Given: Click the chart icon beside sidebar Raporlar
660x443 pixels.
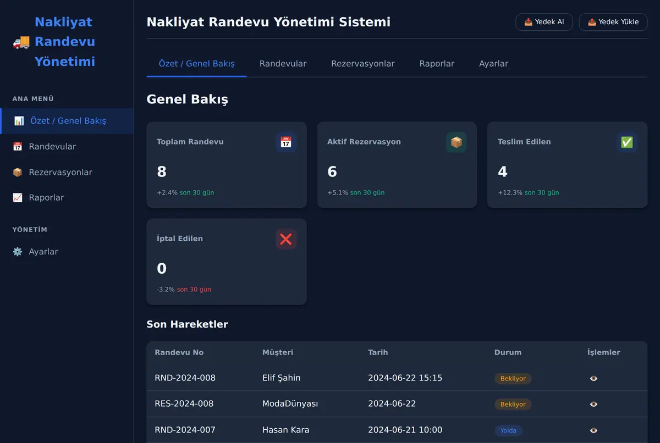Looking at the screenshot, I should pyautogui.click(x=18, y=198).
